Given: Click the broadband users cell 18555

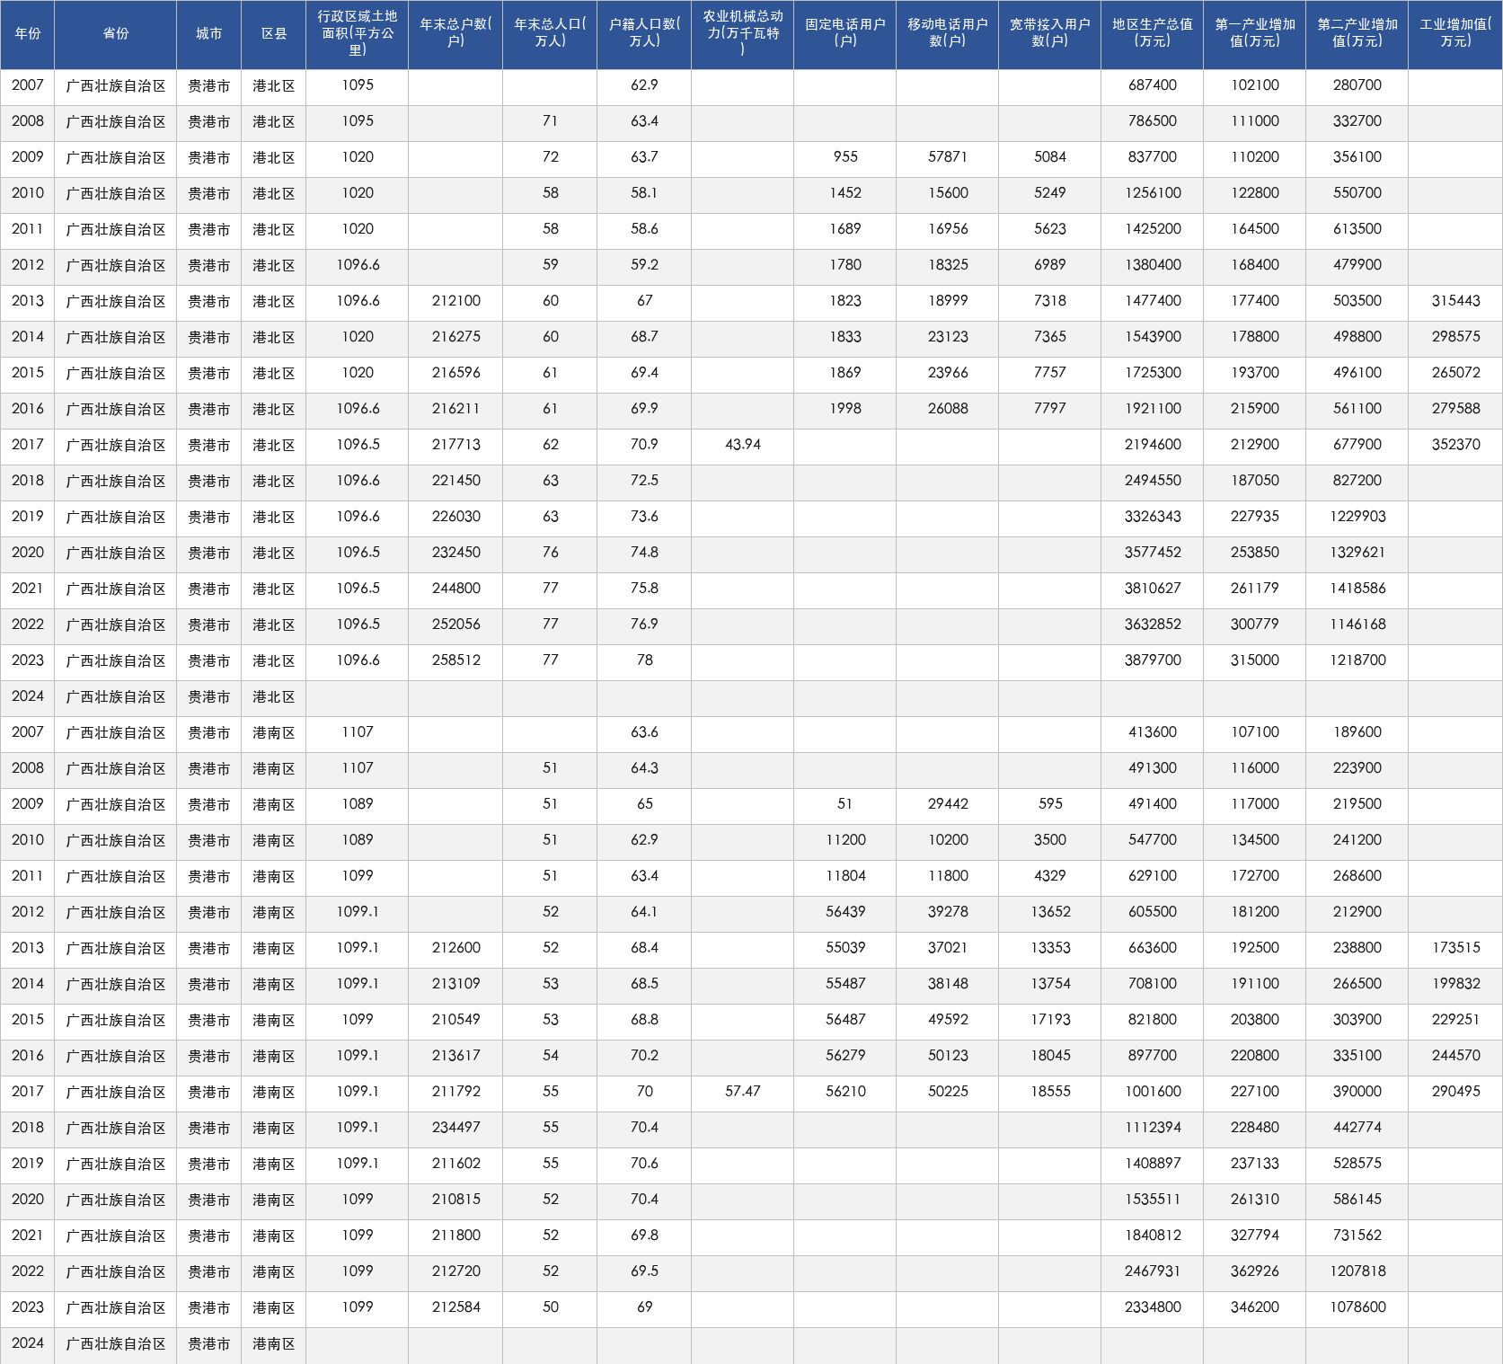Looking at the screenshot, I should [1049, 1092].
